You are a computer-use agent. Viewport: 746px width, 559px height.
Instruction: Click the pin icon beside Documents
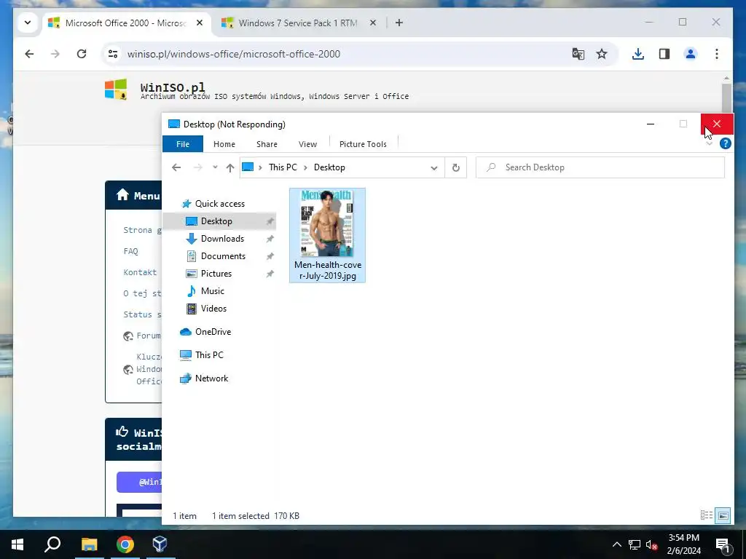pos(270,256)
